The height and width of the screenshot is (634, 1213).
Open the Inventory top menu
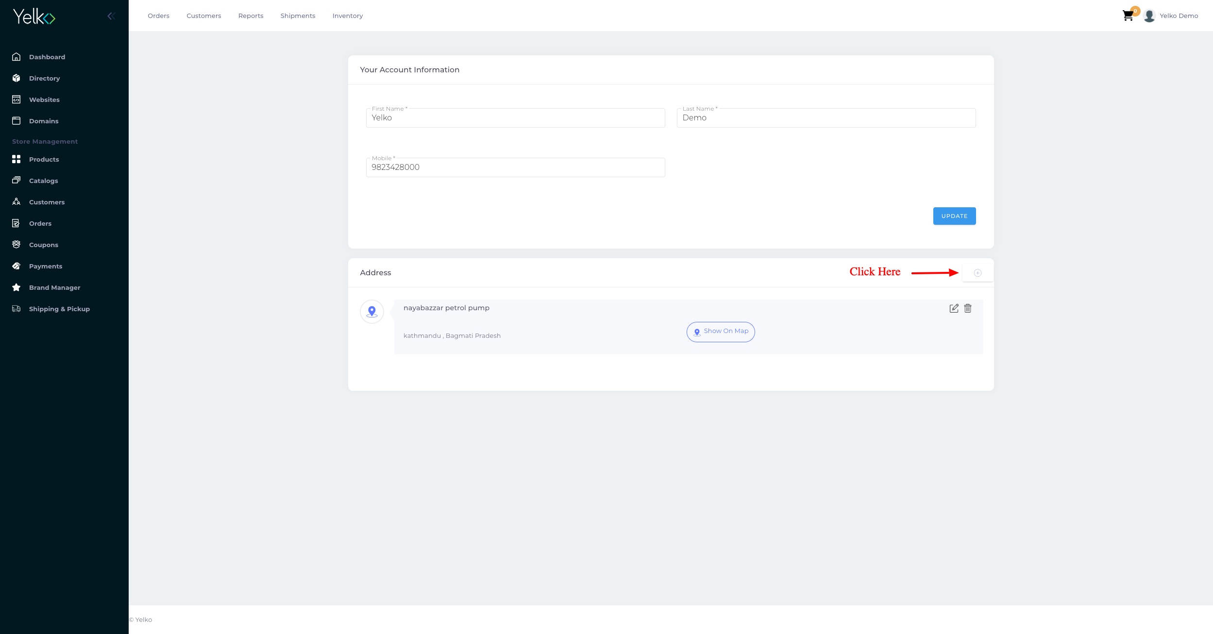(x=347, y=16)
